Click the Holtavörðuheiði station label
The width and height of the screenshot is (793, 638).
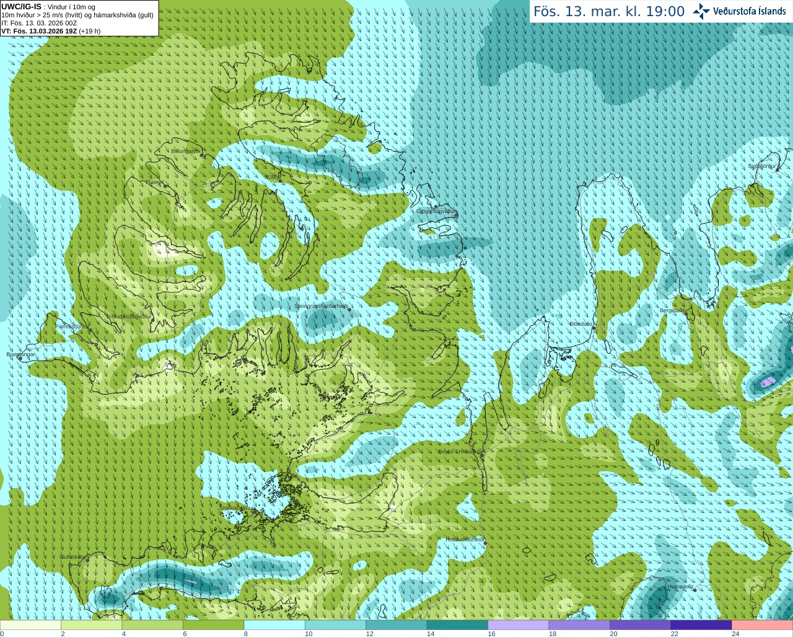465,540
